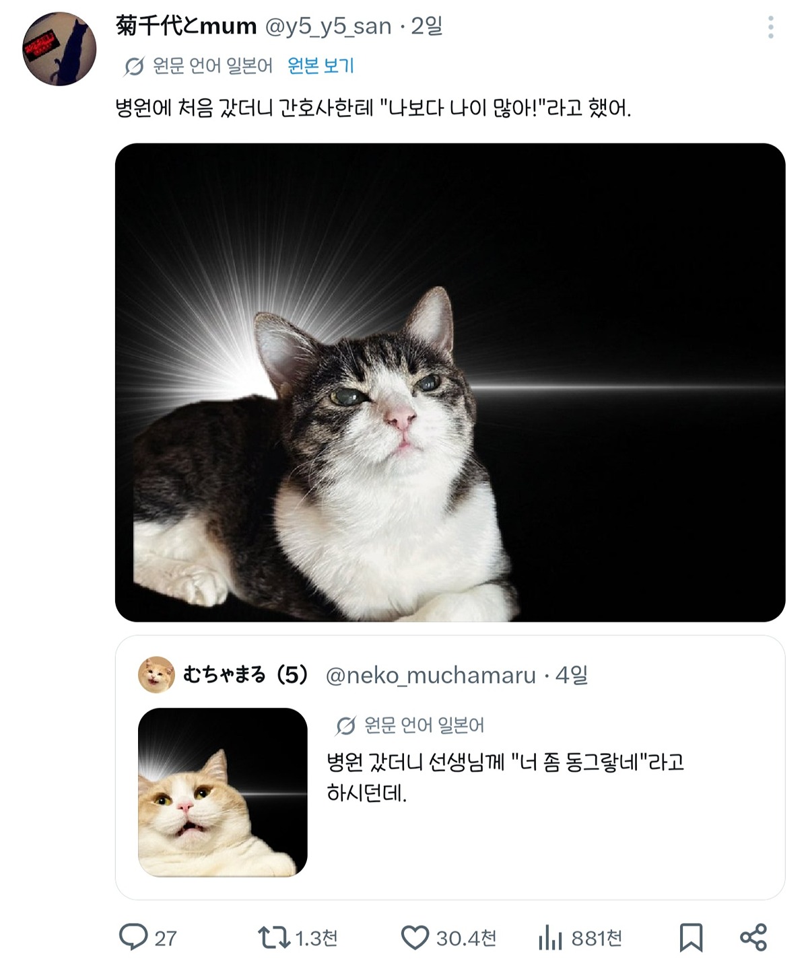Open view statistics bar chart icon
The width and height of the screenshot is (808, 969).
(x=550, y=937)
